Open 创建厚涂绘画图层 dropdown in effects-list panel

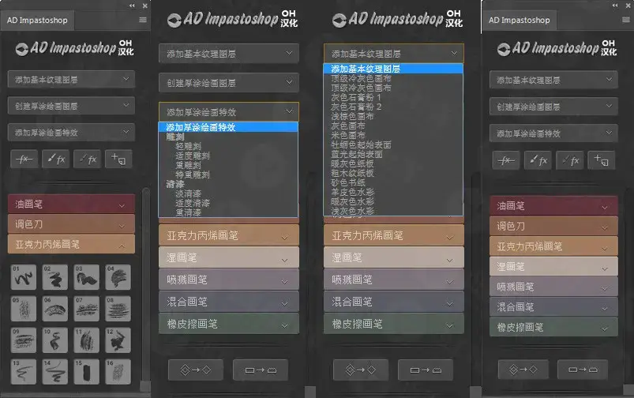click(229, 82)
